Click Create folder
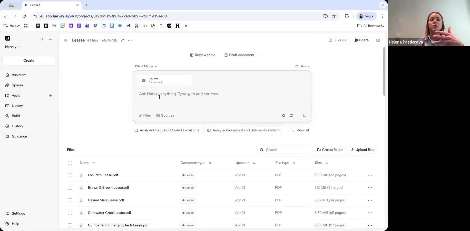 (x=330, y=150)
